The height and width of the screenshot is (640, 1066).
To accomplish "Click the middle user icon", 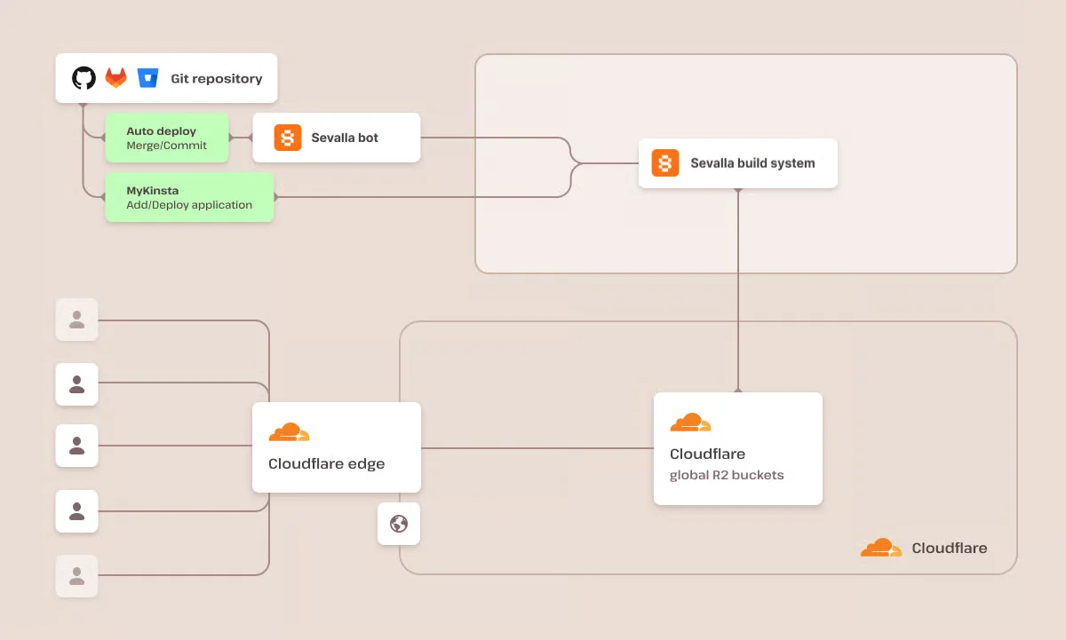I will tap(77, 446).
